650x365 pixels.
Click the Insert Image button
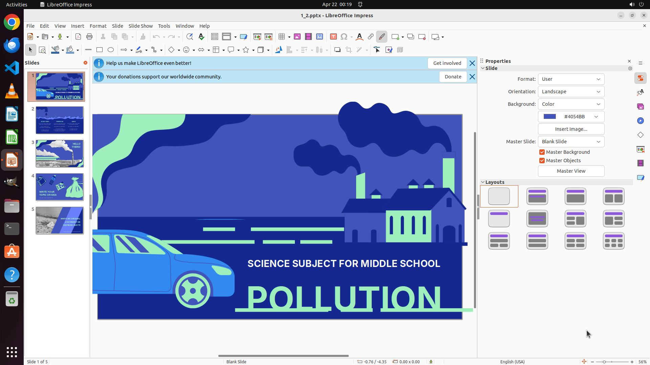point(571,129)
